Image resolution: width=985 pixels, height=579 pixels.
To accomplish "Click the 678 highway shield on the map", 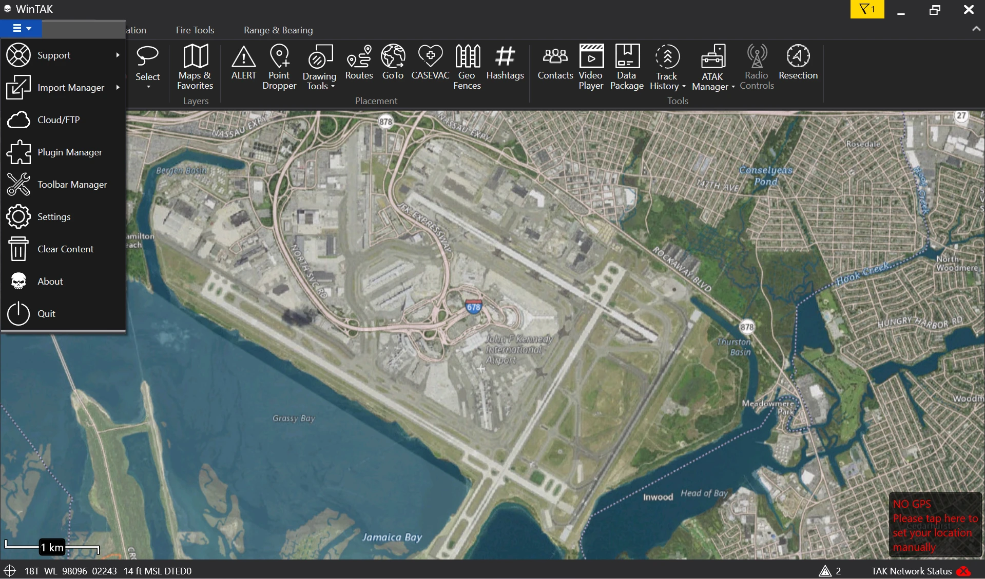I will pyautogui.click(x=473, y=307).
